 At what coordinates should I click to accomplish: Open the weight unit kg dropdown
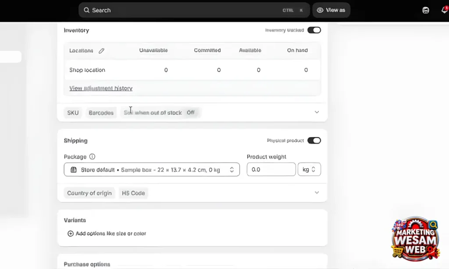pyautogui.click(x=309, y=170)
